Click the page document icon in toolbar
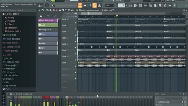 tap(155, 6)
